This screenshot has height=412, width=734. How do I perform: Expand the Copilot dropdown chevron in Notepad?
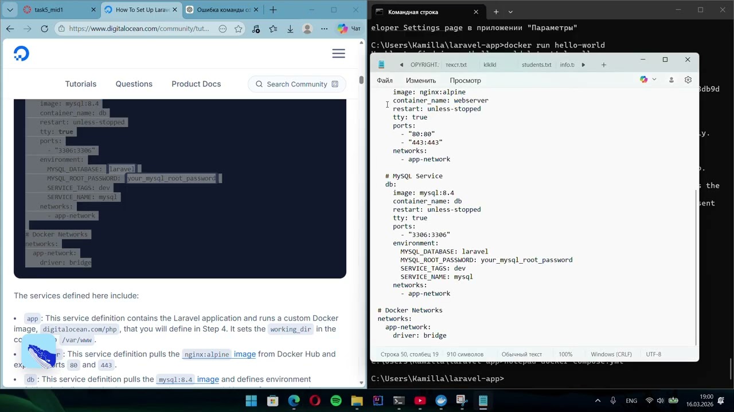[654, 80]
